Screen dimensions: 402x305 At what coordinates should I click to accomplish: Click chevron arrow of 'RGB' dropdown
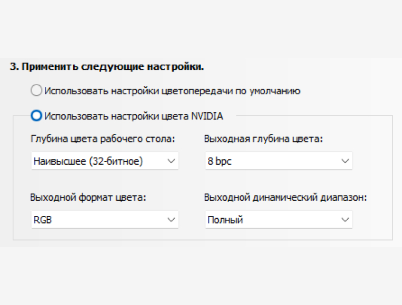[171, 219]
